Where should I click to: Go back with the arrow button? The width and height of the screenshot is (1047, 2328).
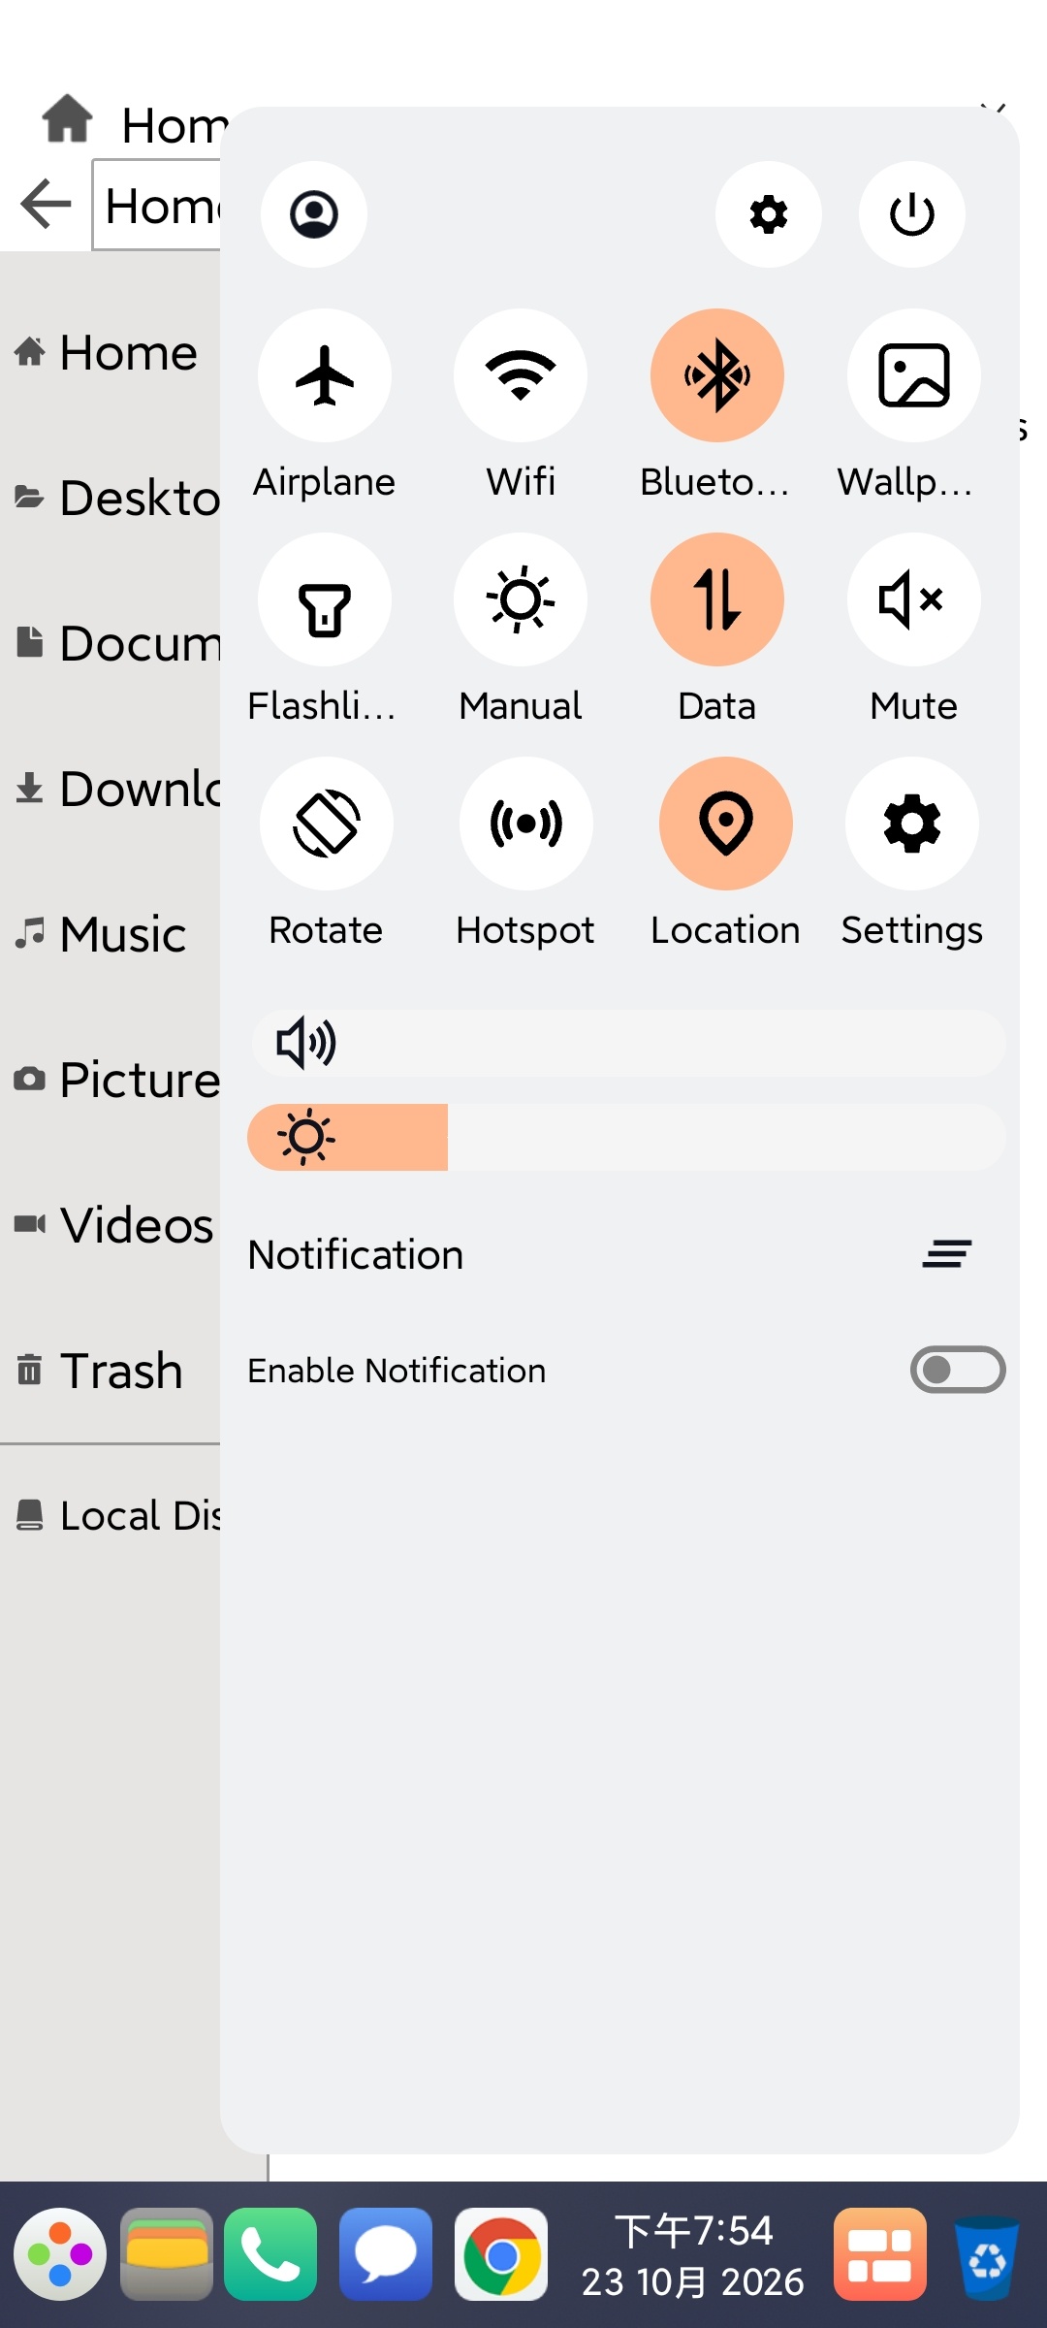46,204
